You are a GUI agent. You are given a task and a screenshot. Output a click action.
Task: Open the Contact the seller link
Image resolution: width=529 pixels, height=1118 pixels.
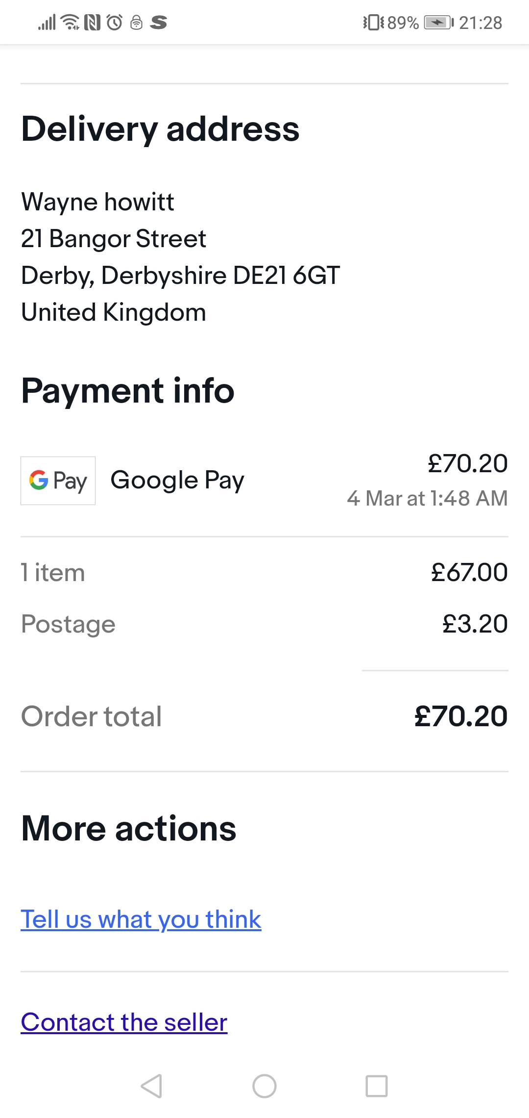click(x=124, y=1022)
